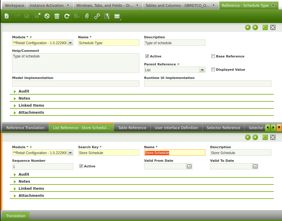Enable the Displayed Value checkbox
This screenshot has width=282, height=221.
pos(213,70)
